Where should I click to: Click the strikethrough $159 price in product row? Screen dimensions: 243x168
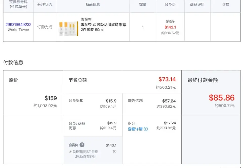click(170, 21)
